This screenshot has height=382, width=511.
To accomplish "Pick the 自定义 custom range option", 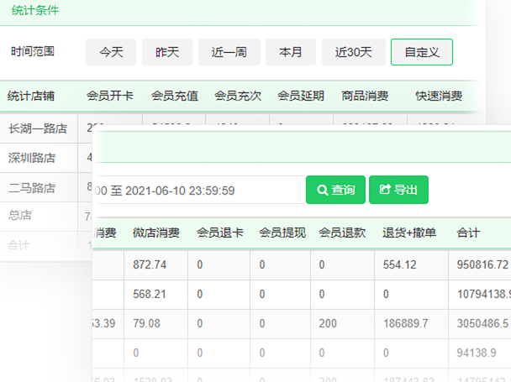I will click(x=422, y=52).
